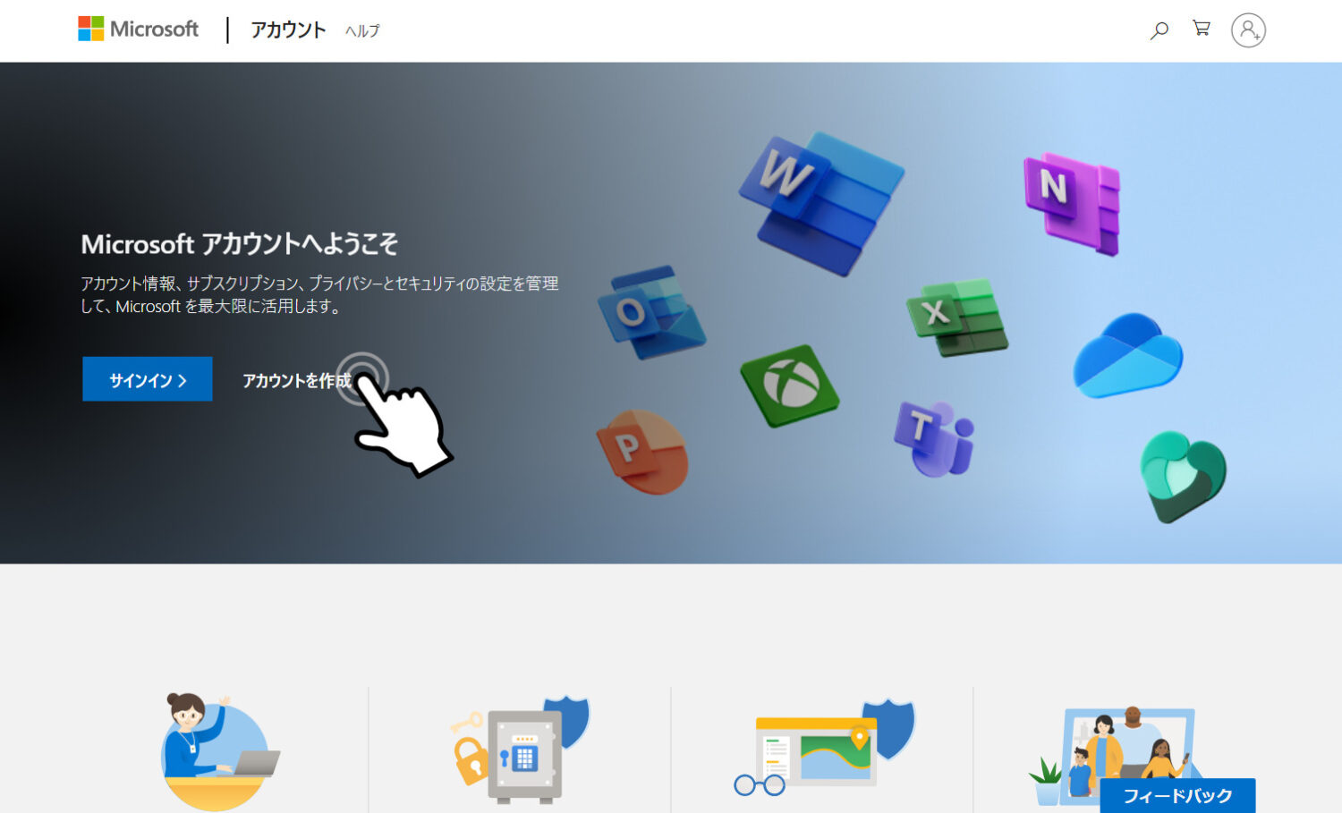Open the アカウント header link

[288, 30]
